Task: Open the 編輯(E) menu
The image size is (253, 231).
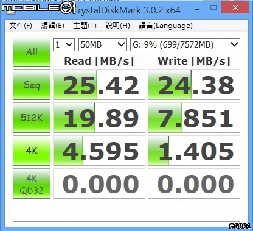Action: pyautogui.click(x=52, y=26)
